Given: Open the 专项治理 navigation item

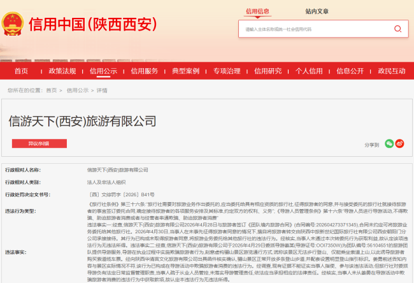Looking at the screenshot, I should tap(227, 71).
